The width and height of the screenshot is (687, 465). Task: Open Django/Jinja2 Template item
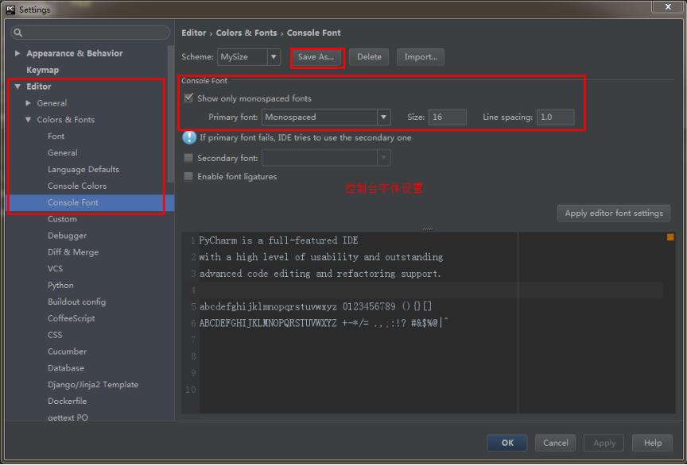point(93,385)
